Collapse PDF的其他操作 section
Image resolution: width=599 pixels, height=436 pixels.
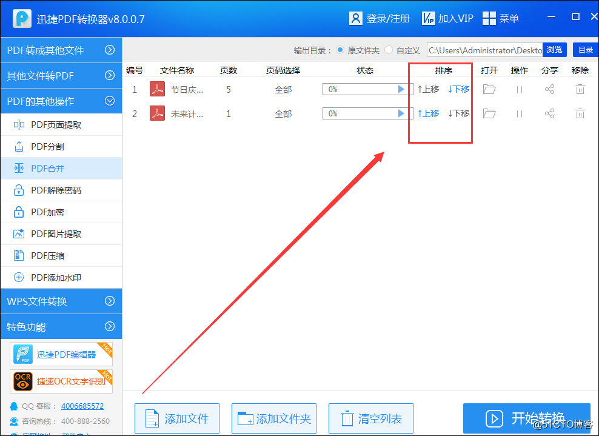pos(61,101)
